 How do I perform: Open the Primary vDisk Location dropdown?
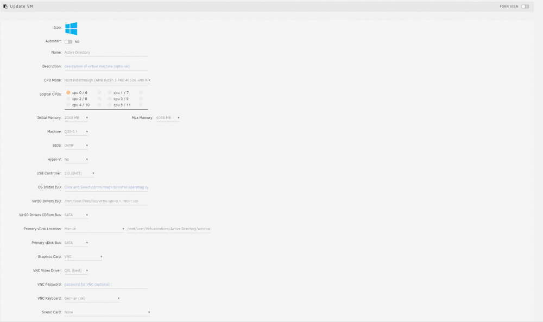pyautogui.click(x=94, y=229)
